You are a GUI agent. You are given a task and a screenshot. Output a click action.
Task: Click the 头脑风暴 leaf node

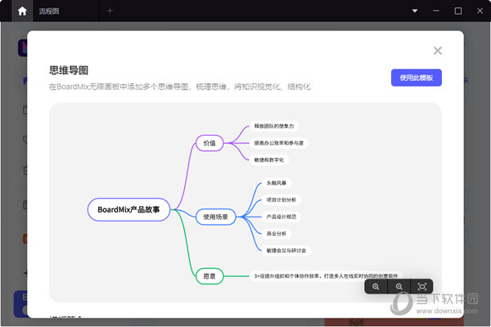(277, 183)
